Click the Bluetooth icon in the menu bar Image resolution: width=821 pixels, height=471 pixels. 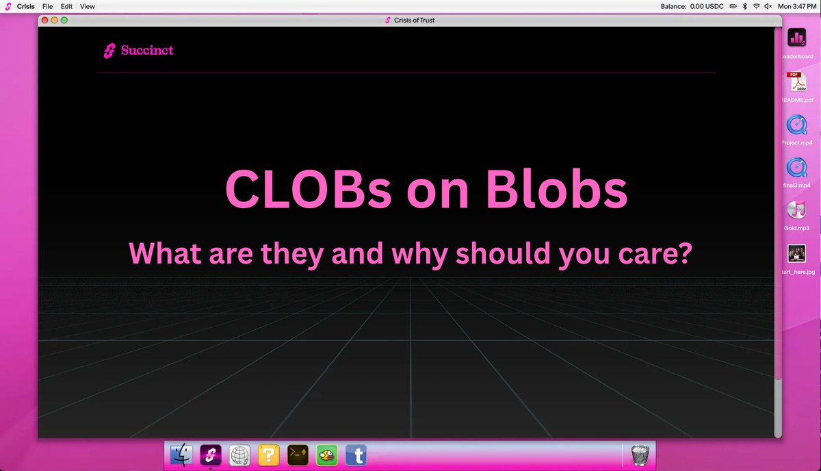744,6
